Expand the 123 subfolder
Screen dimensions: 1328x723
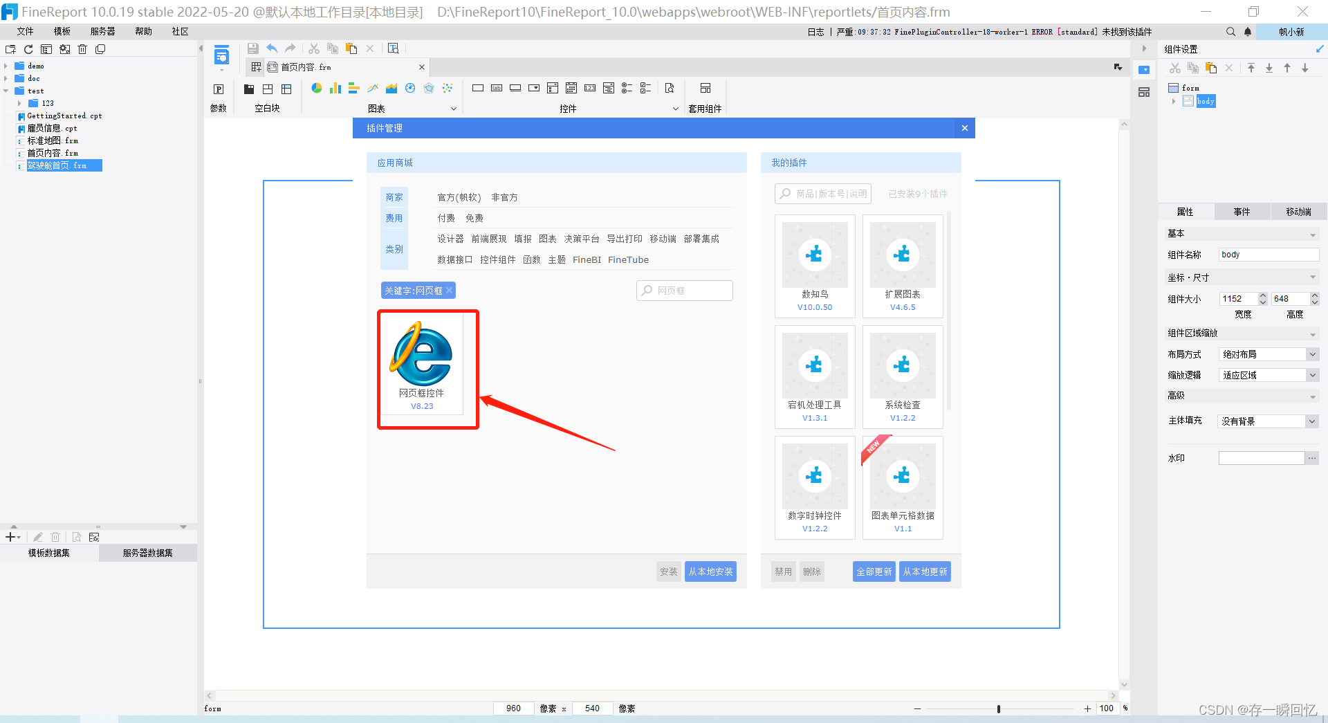[19, 103]
